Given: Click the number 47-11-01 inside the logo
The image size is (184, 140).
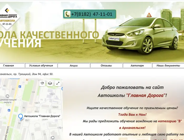Looking at the screenshot, I should tap(7, 24).
